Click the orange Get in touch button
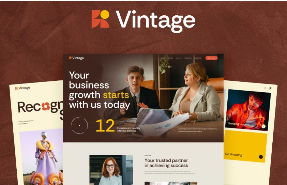Screen dimensions: 287x185 pyautogui.click(x=211, y=58)
